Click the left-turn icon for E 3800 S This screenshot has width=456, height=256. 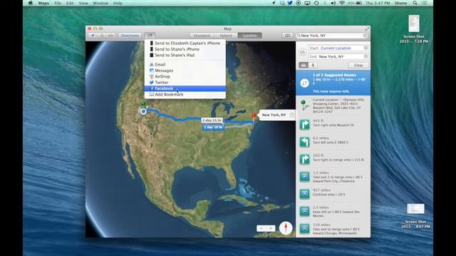pyautogui.click(x=304, y=142)
